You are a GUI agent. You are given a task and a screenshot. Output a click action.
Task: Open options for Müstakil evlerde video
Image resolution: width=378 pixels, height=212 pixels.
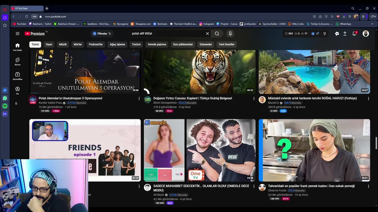(x=368, y=99)
